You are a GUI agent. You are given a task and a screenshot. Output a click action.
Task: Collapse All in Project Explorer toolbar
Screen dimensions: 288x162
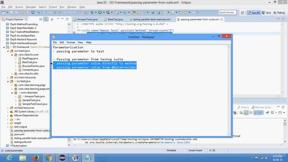(x=41, y=19)
